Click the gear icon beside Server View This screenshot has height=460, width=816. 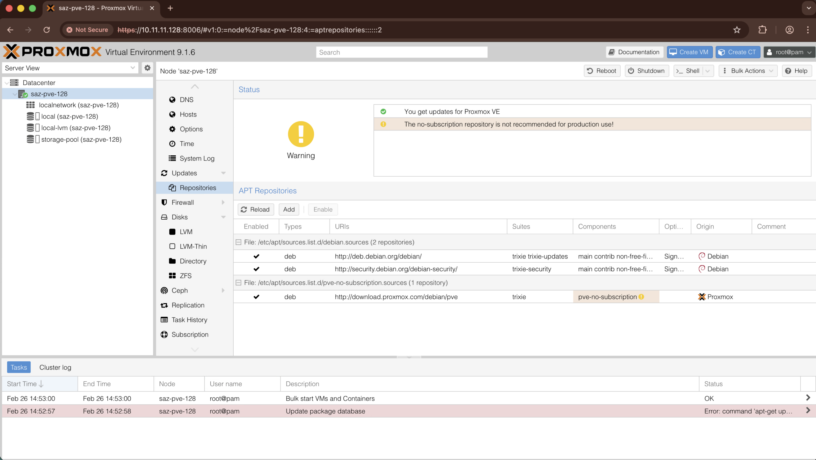coord(147,68)
